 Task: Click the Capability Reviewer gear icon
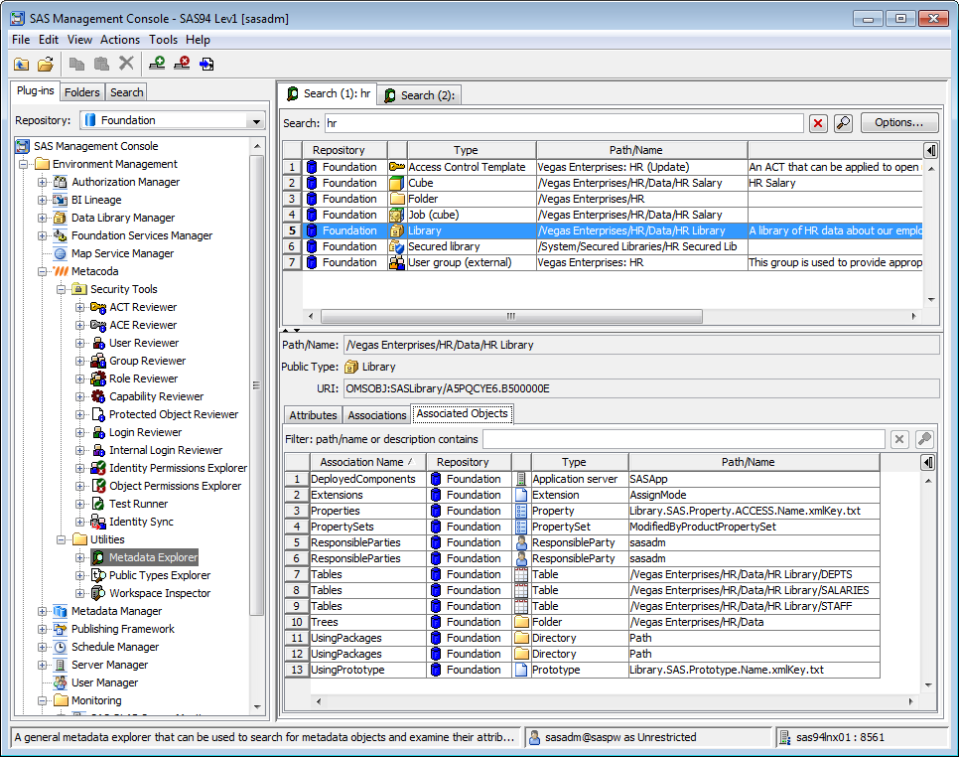tap(98, 396)
